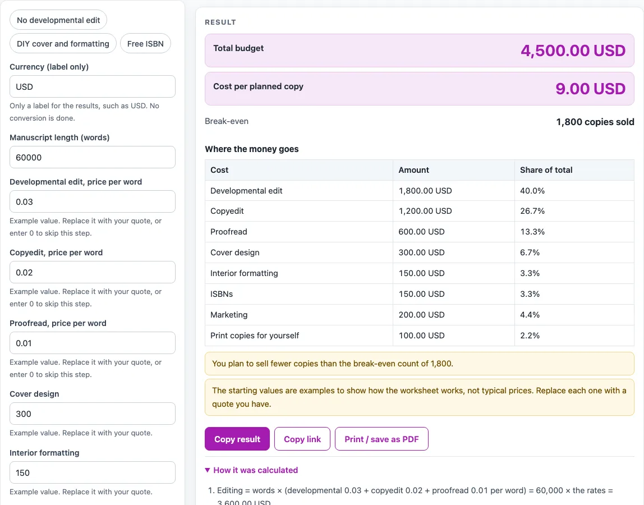Click the 1,800 copies sold break-even value
Image resolution: width=644 pixels, height=505 pixels.
click(x=595, y=122)
